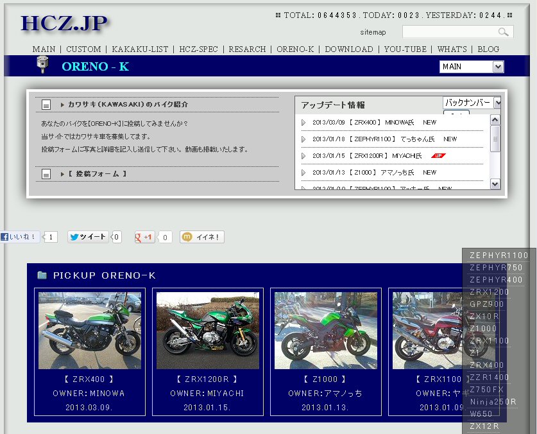Image resolution: width=537 pixels, height=434 pixels.
Task: Click the search magnifier icon
Action: 503,32
